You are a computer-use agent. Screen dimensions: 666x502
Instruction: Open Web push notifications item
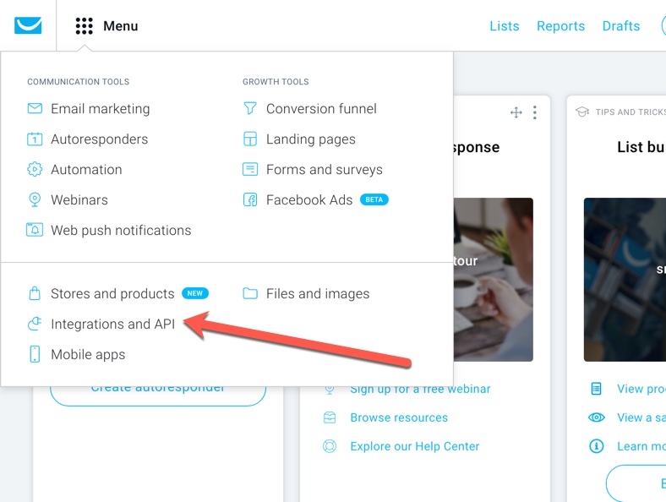click(121, 230)
